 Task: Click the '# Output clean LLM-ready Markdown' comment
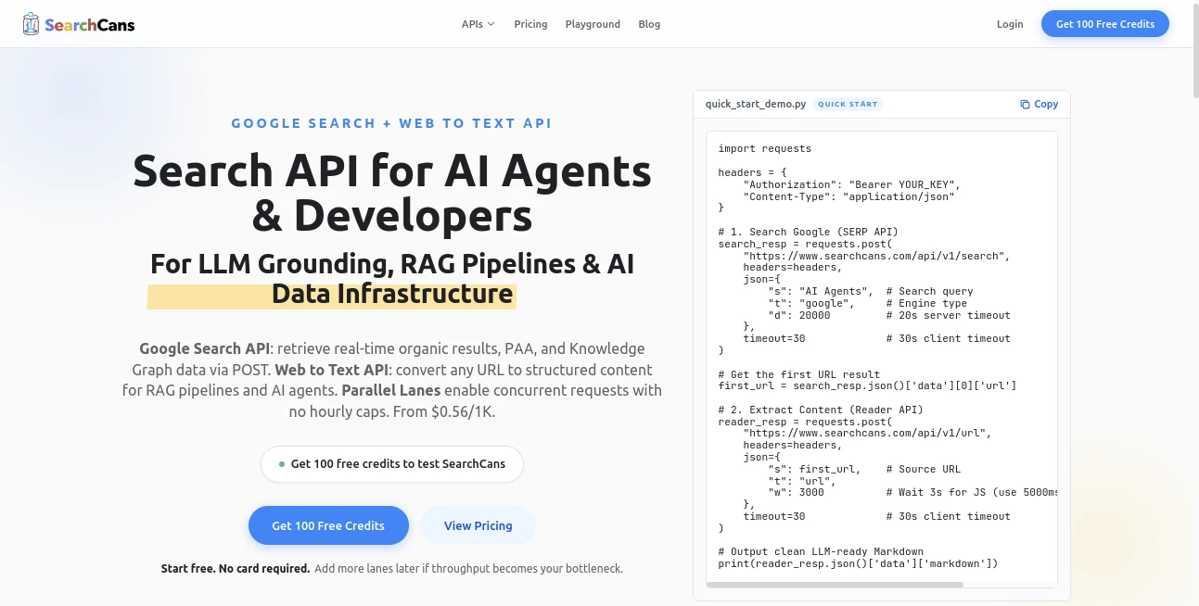click(x=821, y=551)
